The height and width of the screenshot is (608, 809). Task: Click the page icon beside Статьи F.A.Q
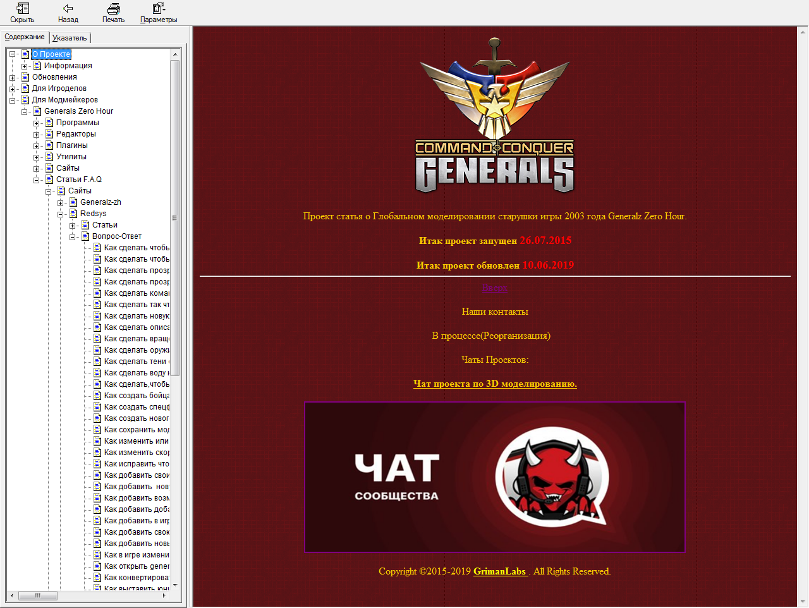point(49,179)
